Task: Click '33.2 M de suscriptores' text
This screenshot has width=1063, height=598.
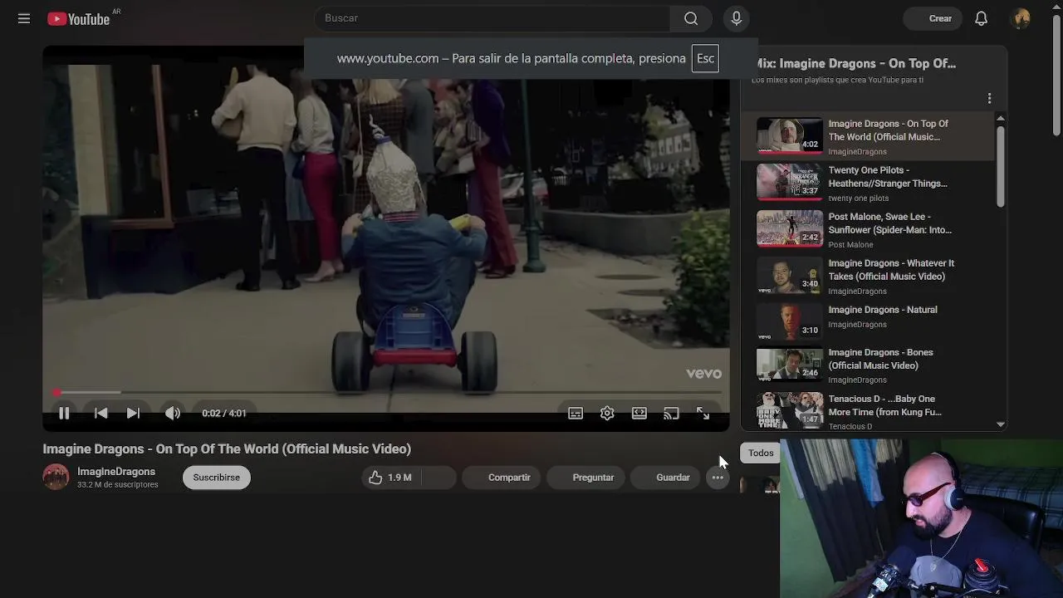Action: click(x=118, y=484)
